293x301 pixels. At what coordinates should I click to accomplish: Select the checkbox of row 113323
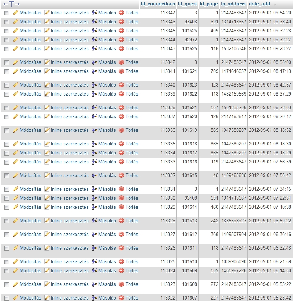coord(7,285)
